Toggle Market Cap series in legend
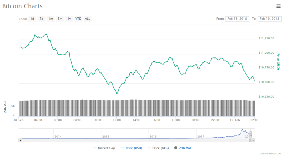Viewport: 283px width, 155px height. pos(104,148)
